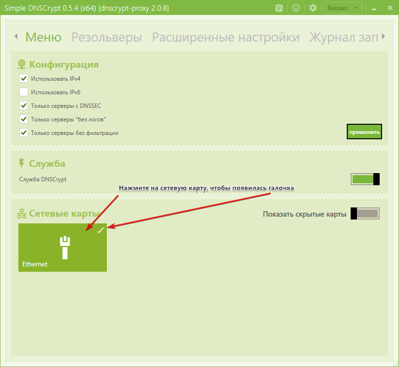Click the clipboard icon in title bar
The height and width of the screenshot is (367, 399).
tap(279, 8)
